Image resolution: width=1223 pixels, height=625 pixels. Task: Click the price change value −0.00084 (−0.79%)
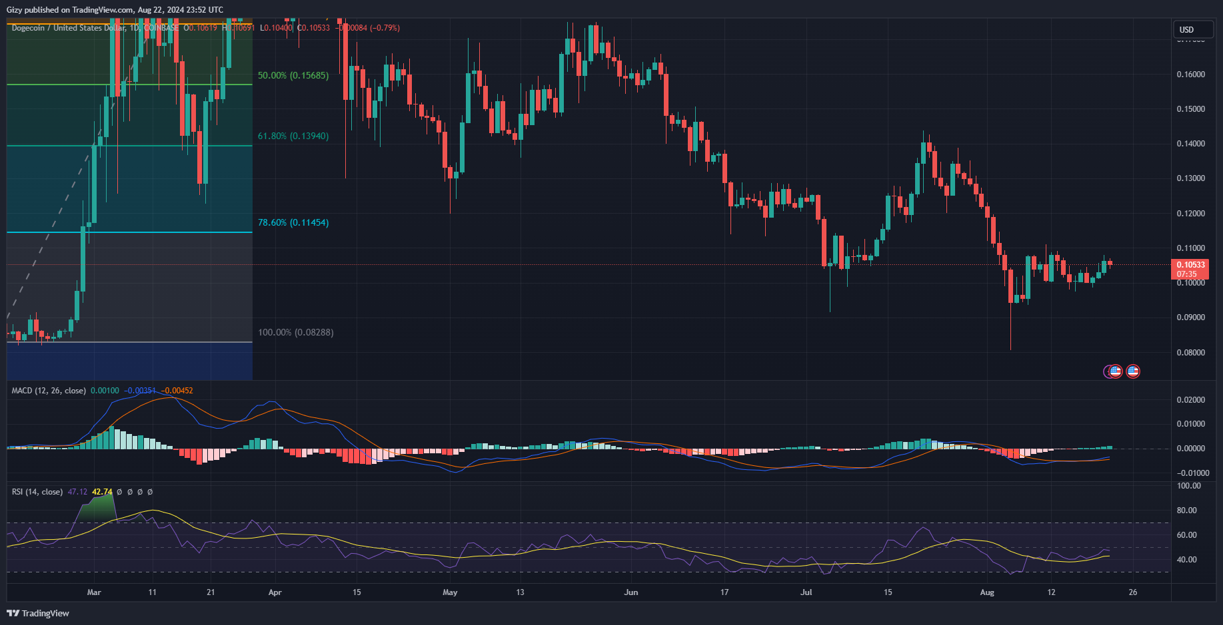(x=367, y=28)
